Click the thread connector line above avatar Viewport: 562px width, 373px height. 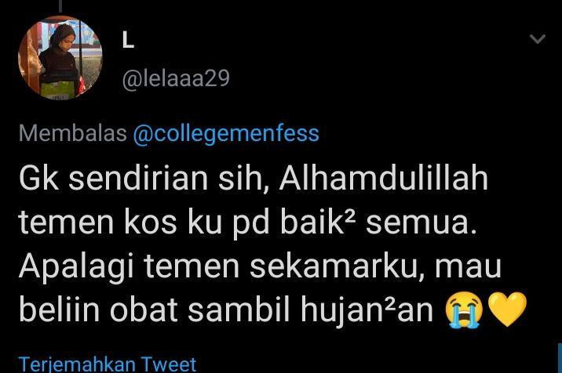point(60,6)
